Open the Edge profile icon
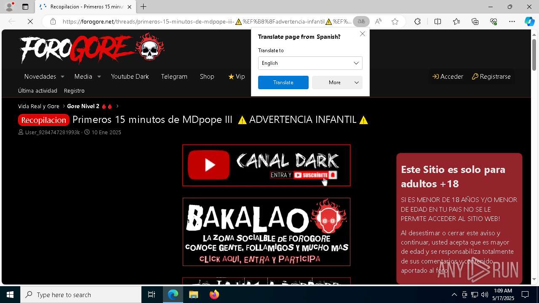Viewport: 539px width, 303px height. (9, 7)
